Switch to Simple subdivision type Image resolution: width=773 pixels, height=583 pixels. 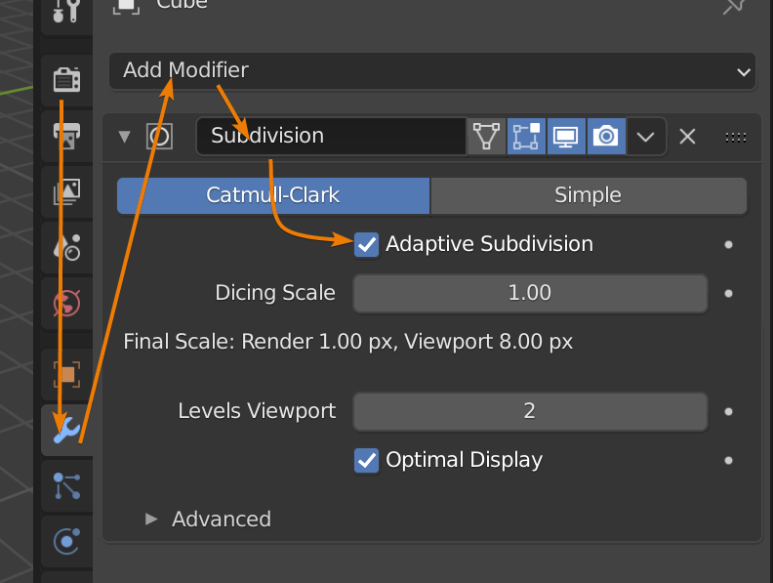click(x=588, y=195)
